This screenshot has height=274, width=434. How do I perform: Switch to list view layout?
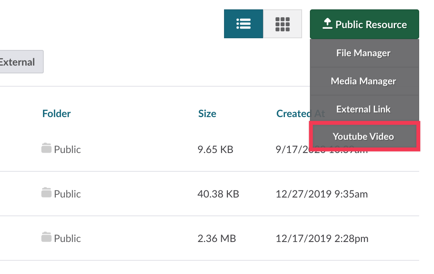click(243, 24)
